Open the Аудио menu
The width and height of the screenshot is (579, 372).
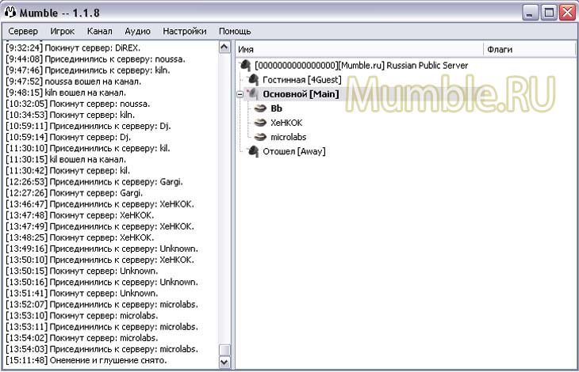pos(137,32)
